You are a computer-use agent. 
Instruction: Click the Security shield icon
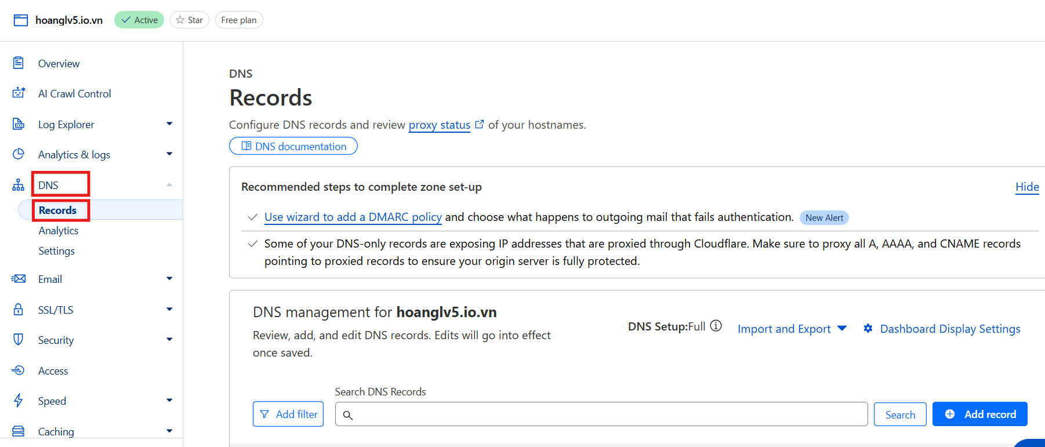pos(19,340)
